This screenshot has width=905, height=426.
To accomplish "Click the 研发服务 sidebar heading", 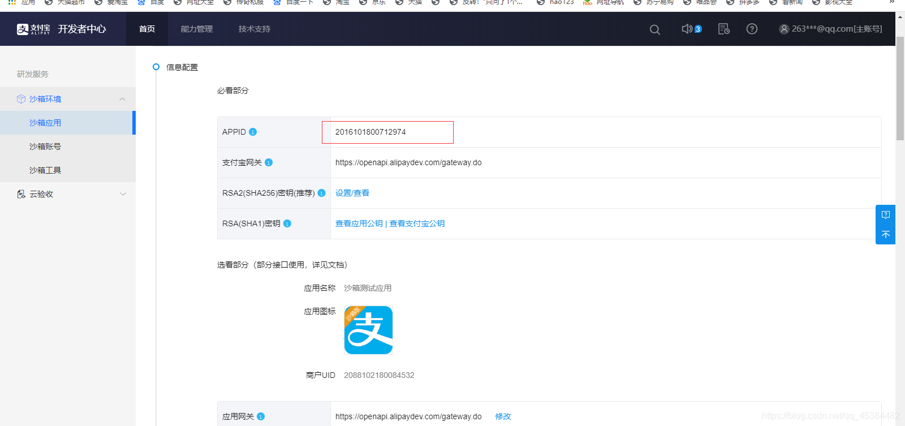I will tap(33, 74).
